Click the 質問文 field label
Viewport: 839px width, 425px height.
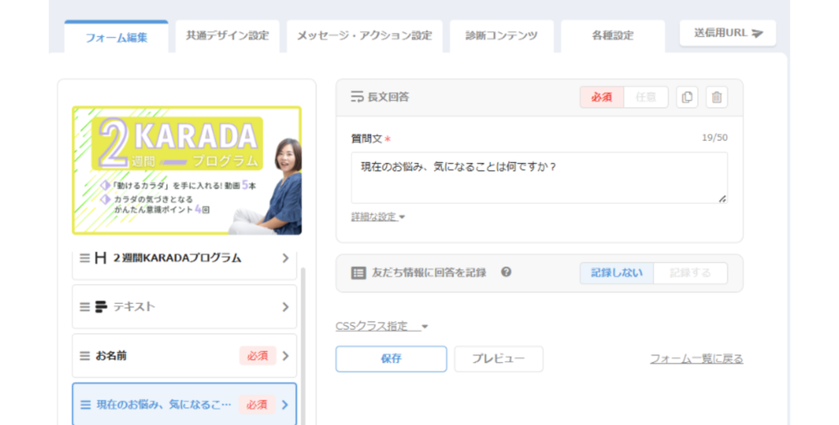coord(366,139)
